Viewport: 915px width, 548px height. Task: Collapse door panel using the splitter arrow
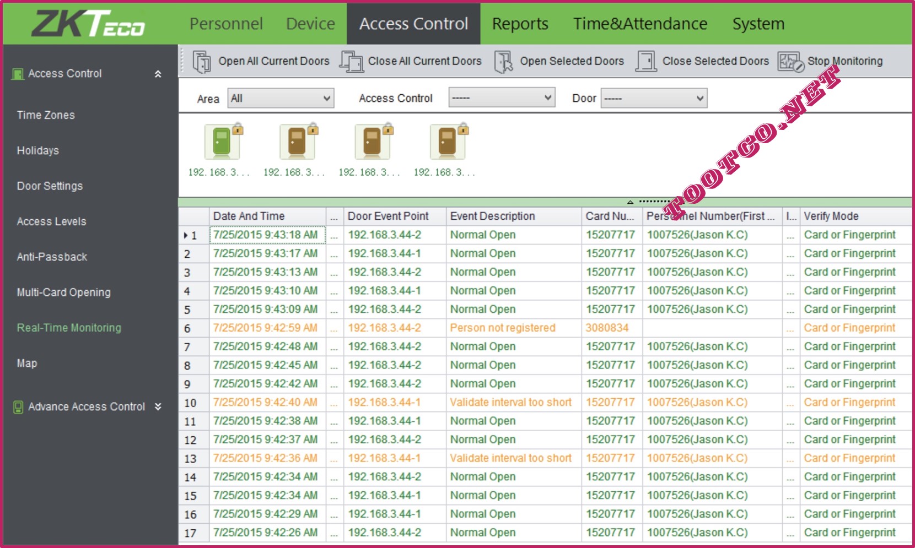click(x=630, y=202)
